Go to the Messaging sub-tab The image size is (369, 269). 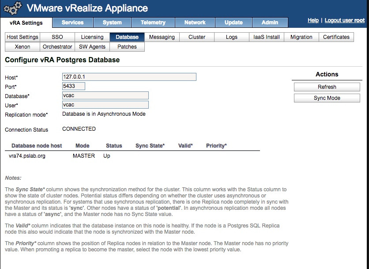click(x=162, y=37)
